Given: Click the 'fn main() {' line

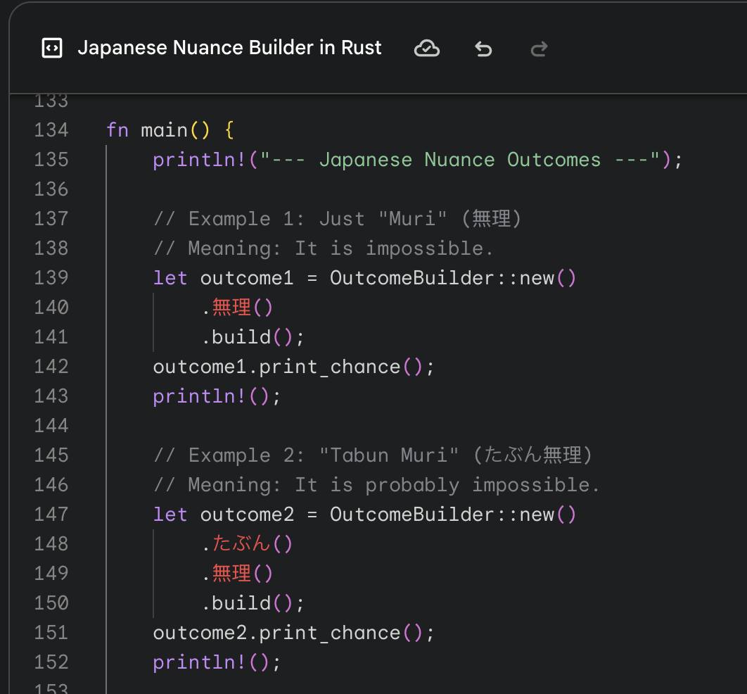Looking at the screenshot, I should pos(170,130).
